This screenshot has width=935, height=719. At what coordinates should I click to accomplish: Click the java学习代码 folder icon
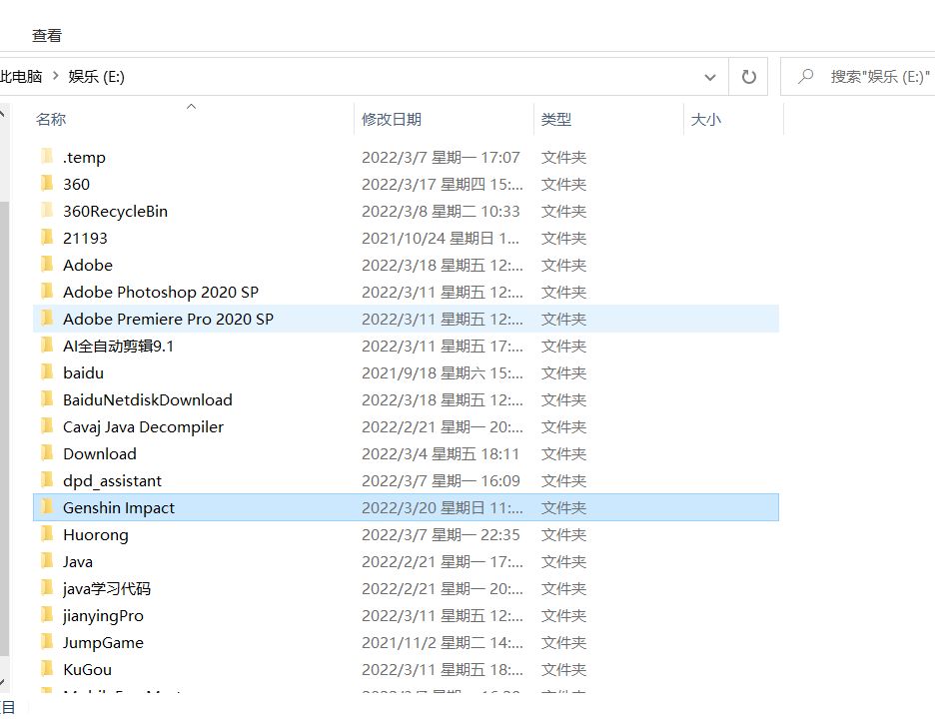[x=47, y=587]
